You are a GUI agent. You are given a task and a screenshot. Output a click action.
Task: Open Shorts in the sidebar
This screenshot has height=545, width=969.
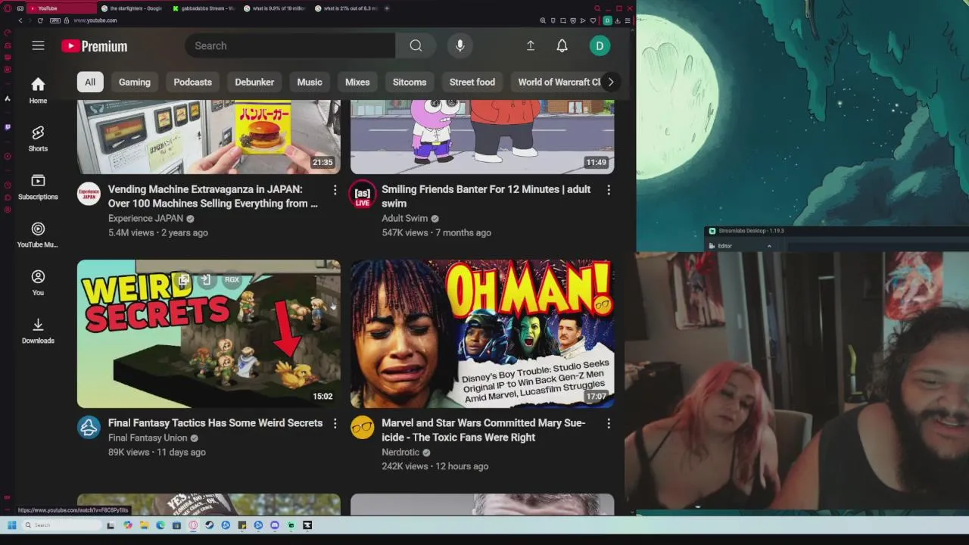[x=38, y=139]
